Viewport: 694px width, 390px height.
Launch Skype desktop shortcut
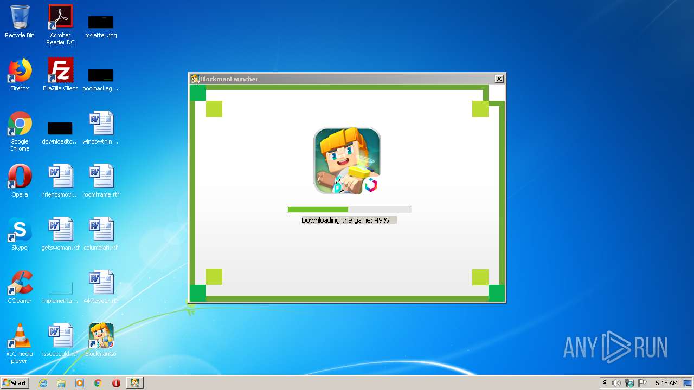[20, 234]
